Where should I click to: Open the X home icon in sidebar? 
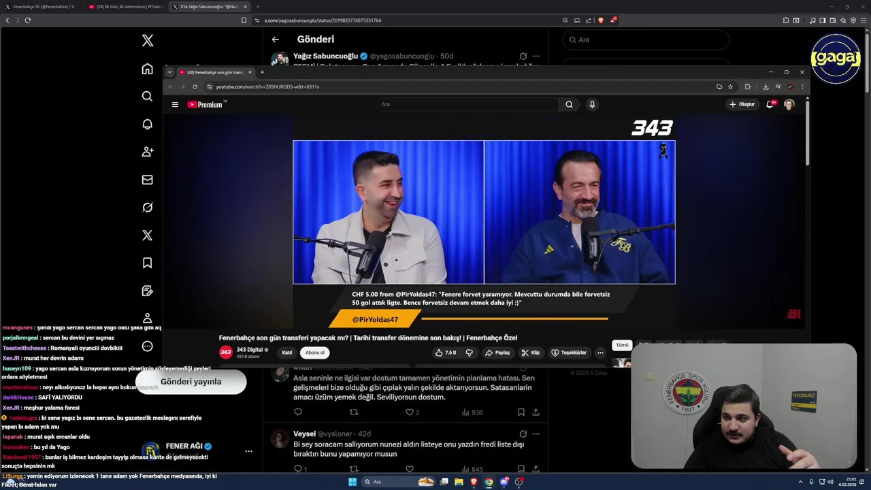[x=147, y=69]
